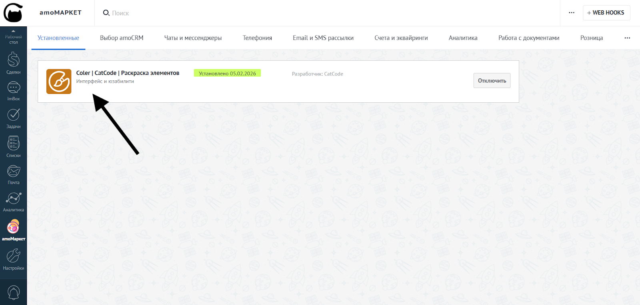Click the Coler widget orange thumbnail
Image resolution: width=640 pixels, height=305 pixels.
tap(59, 82)
